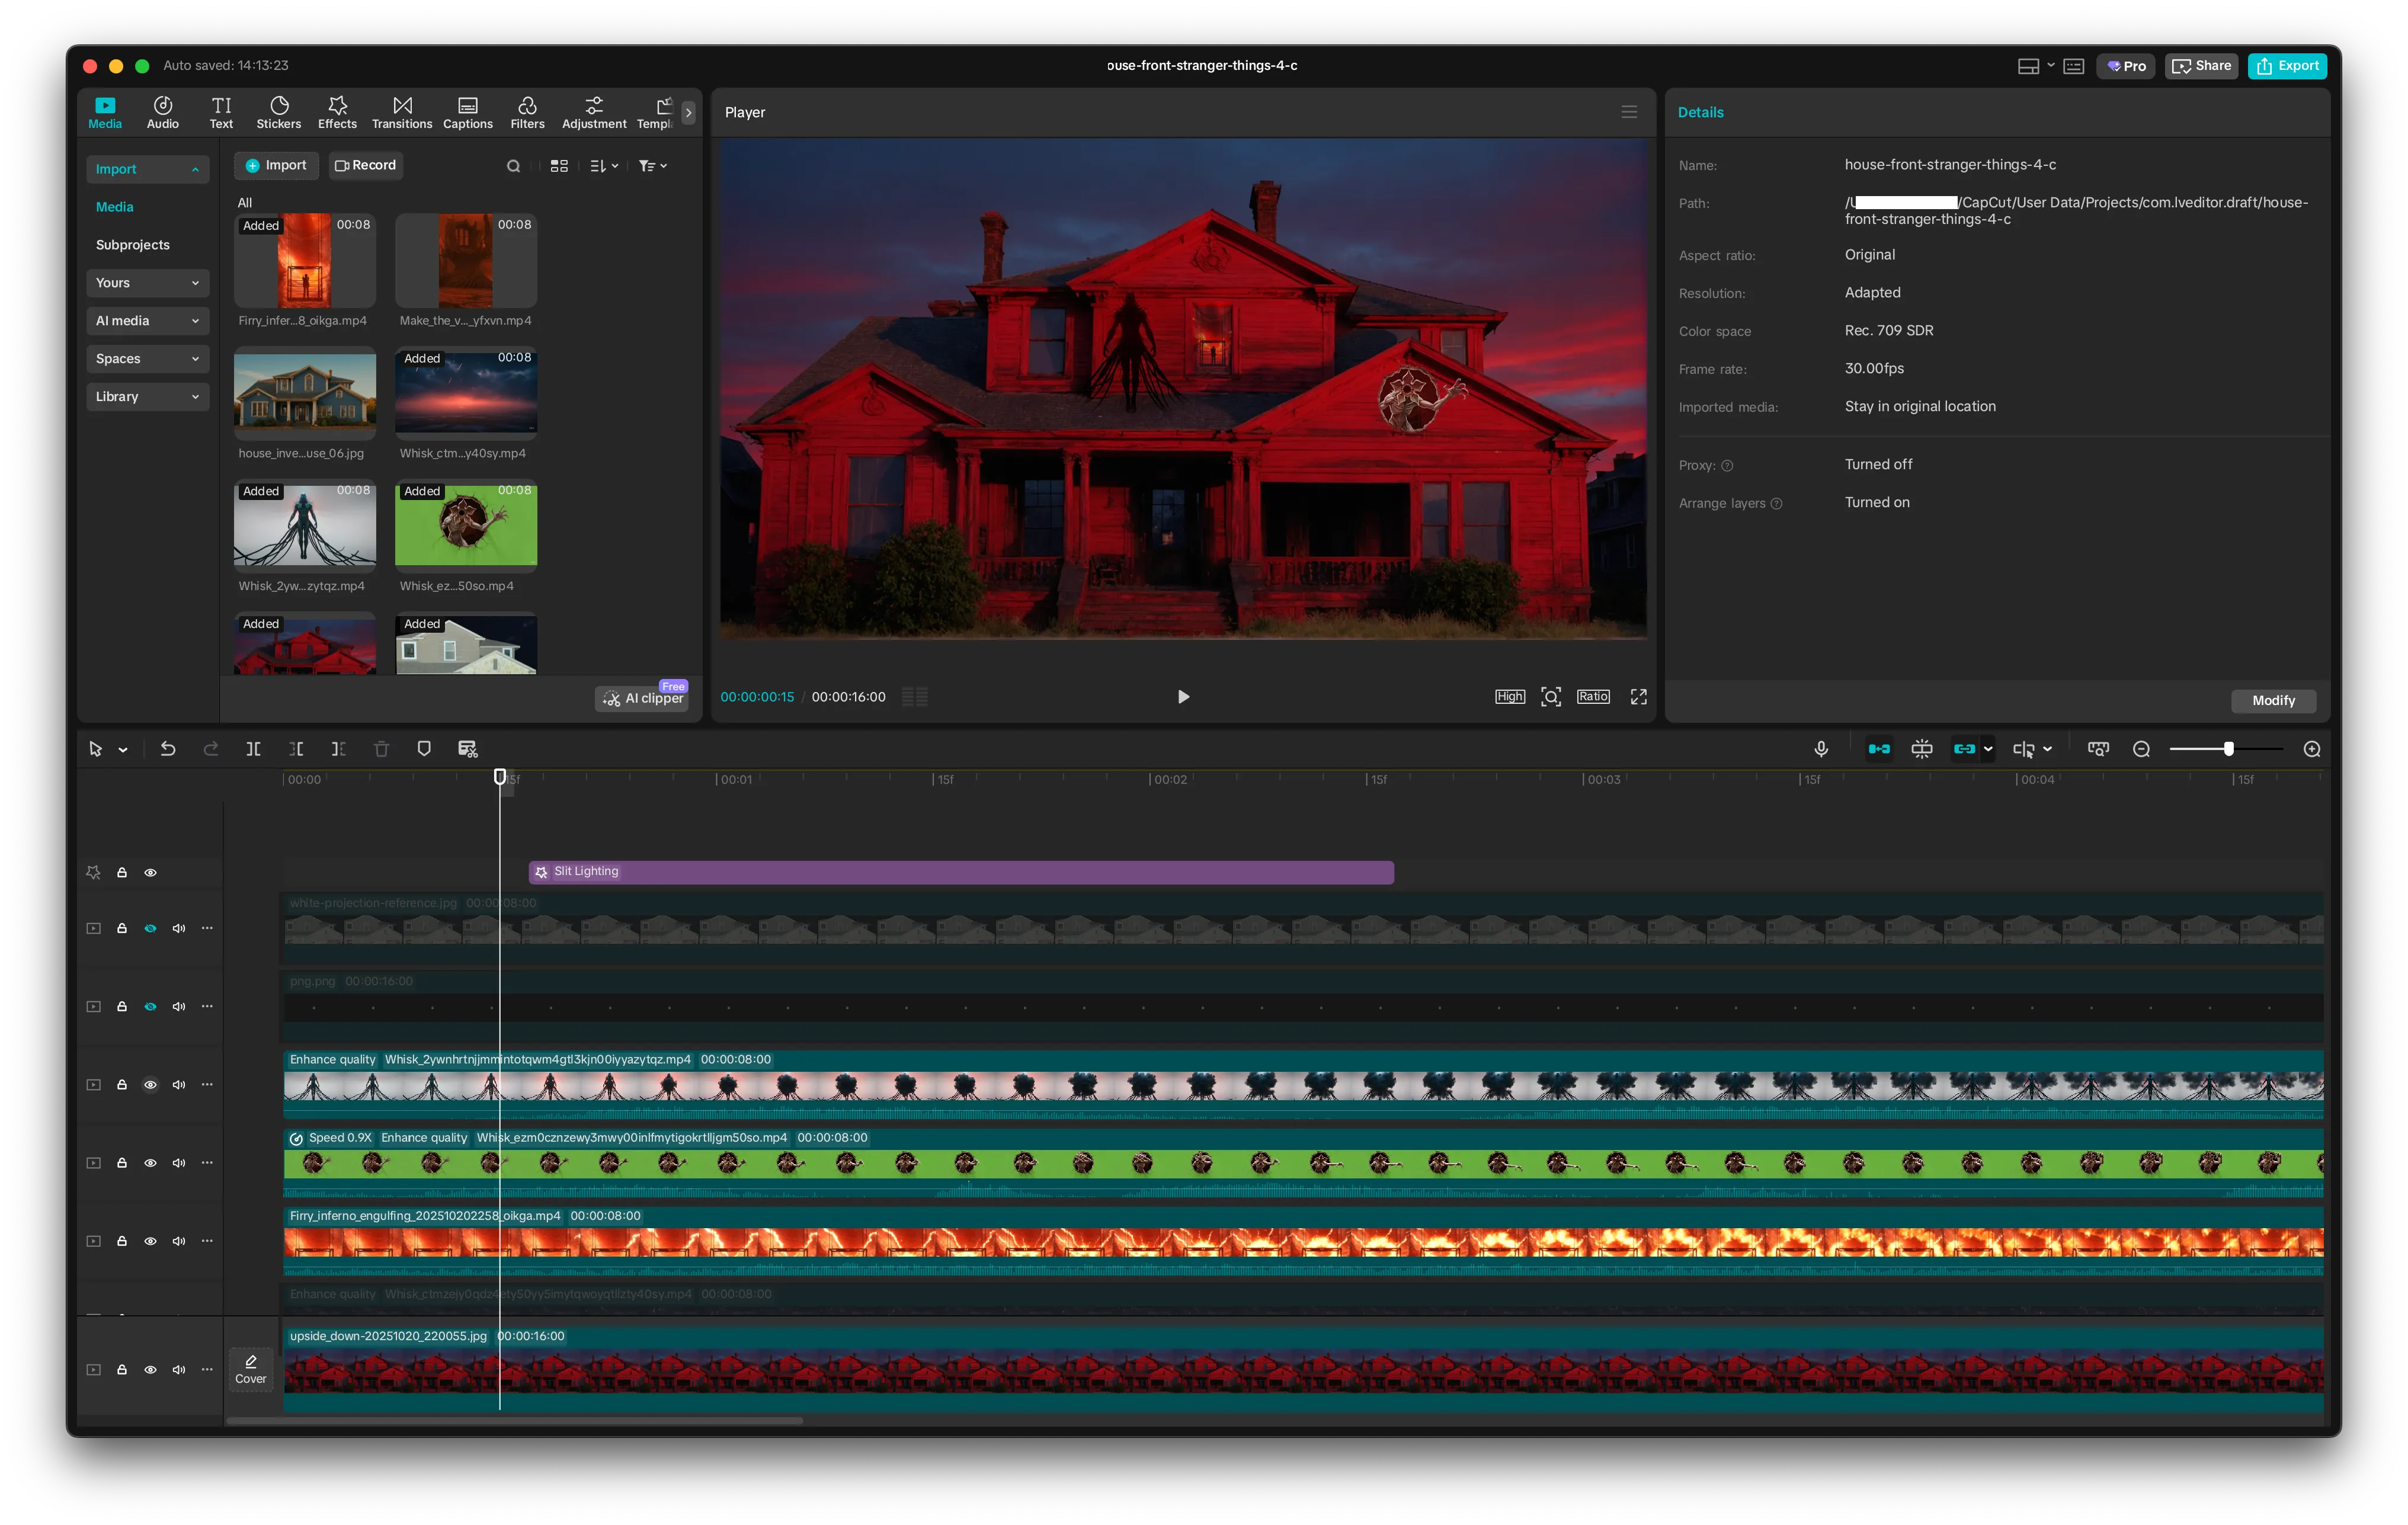This screenshot has width=2408, height=1525.
Task: Lock the upside_down main track
Action: click(x=122, y=1369)
